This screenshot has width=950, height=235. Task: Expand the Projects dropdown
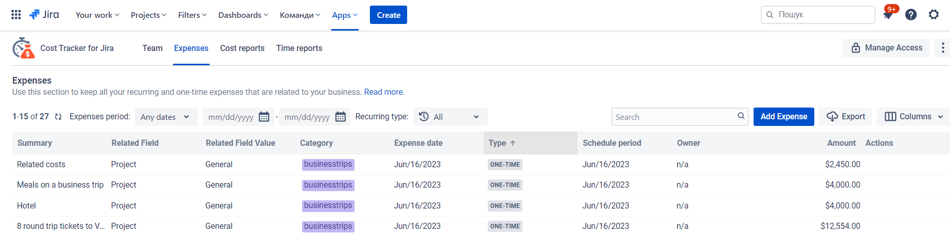pyautogui.click(x=148, y=15)
